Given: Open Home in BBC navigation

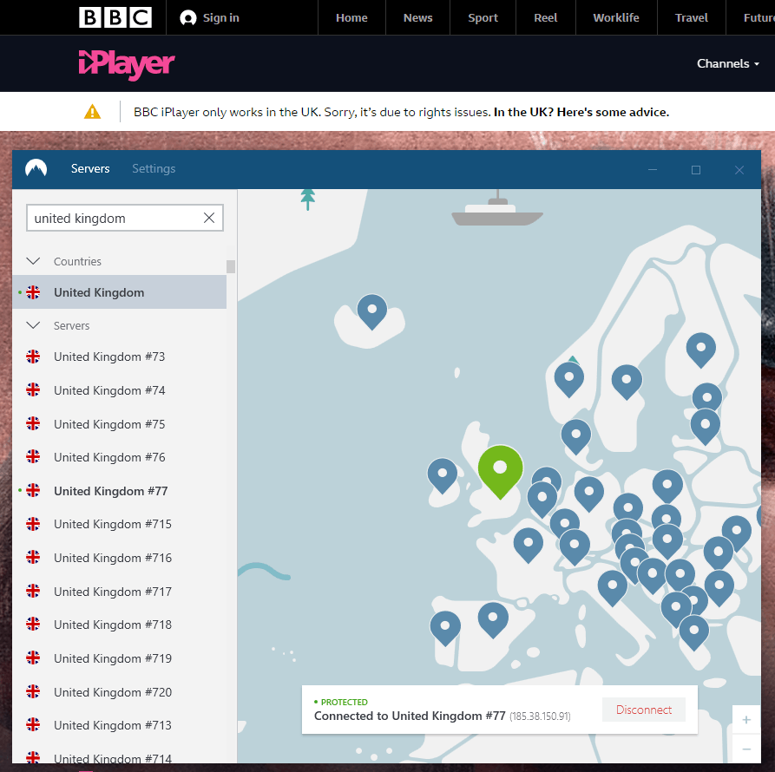Looking at the screenshot, I should pyautogui.click(x=351, y=17).
